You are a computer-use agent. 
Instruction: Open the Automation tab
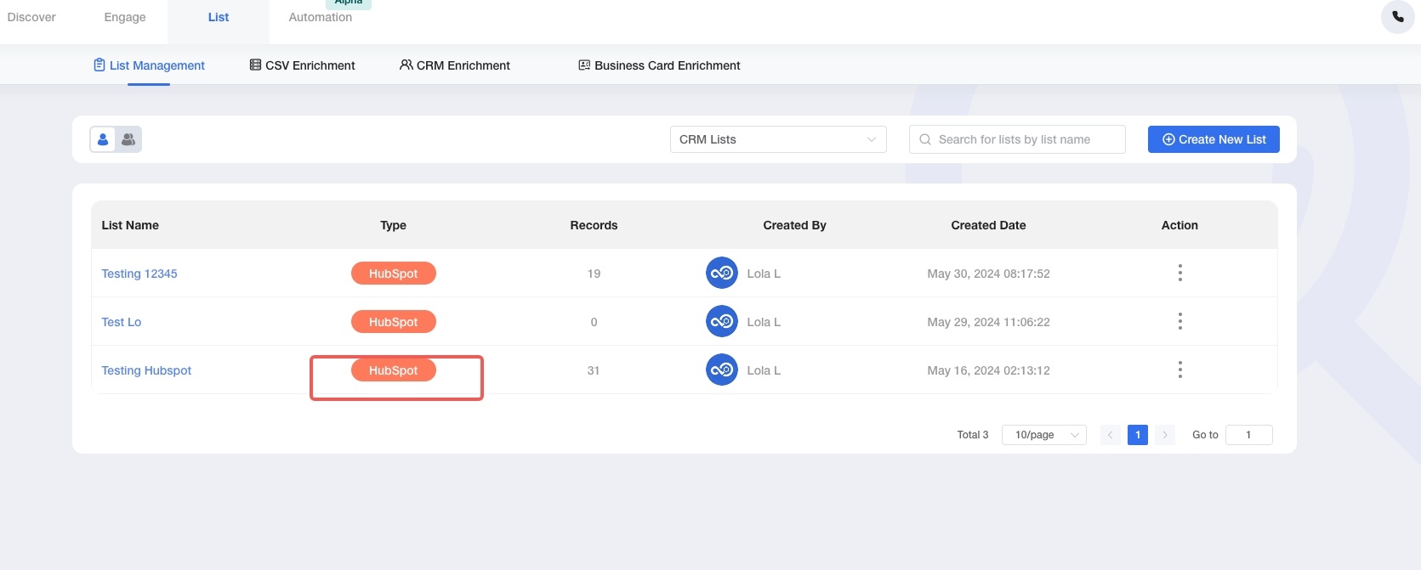(321, 17)
